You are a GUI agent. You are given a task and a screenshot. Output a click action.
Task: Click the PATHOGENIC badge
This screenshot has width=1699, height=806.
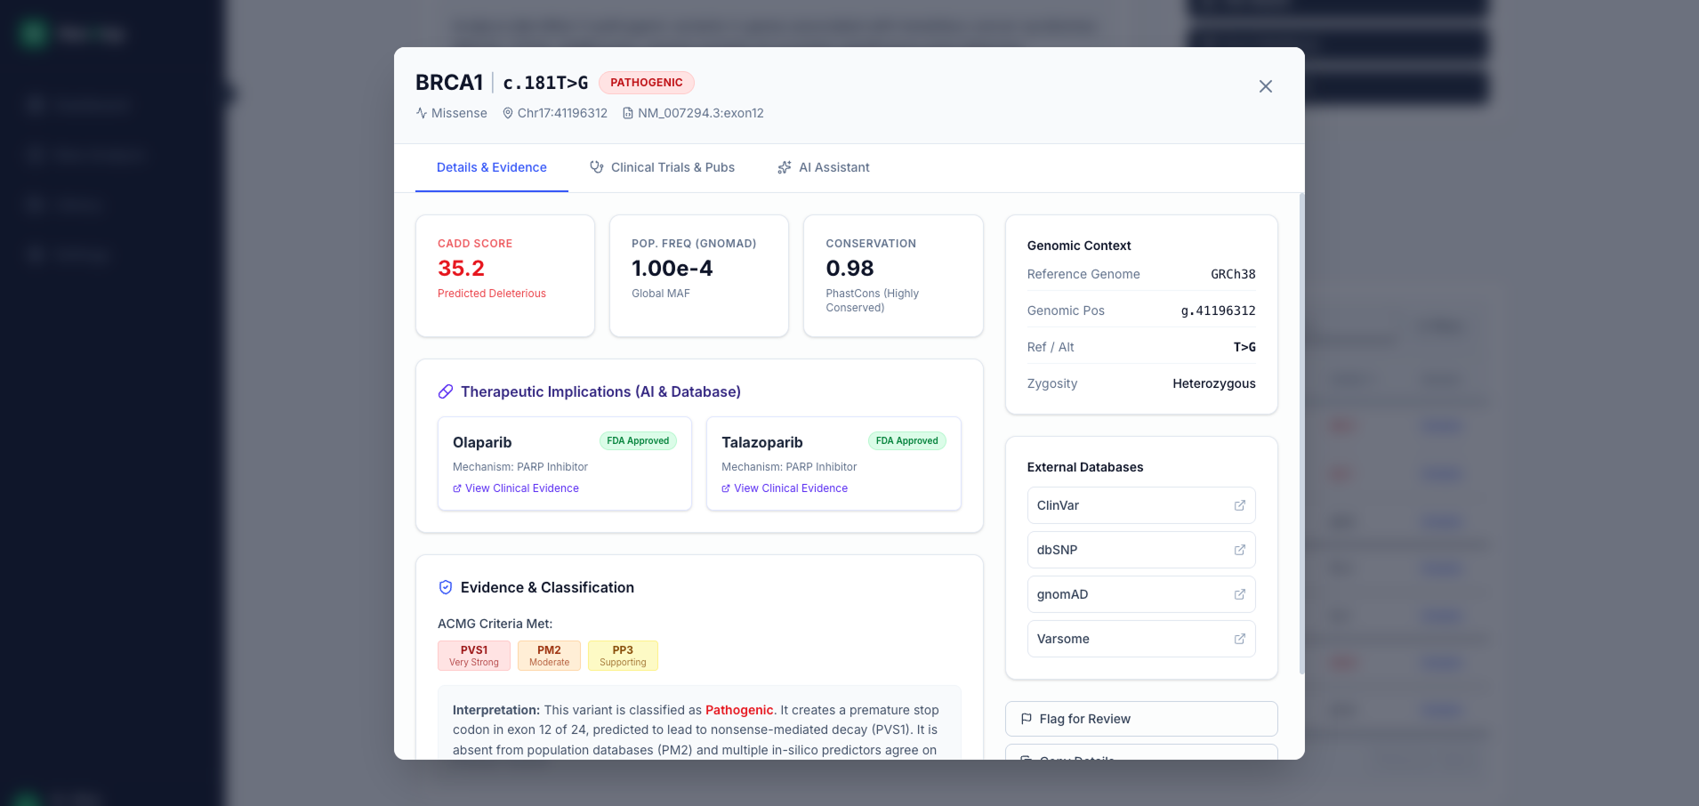pos(647,83)
